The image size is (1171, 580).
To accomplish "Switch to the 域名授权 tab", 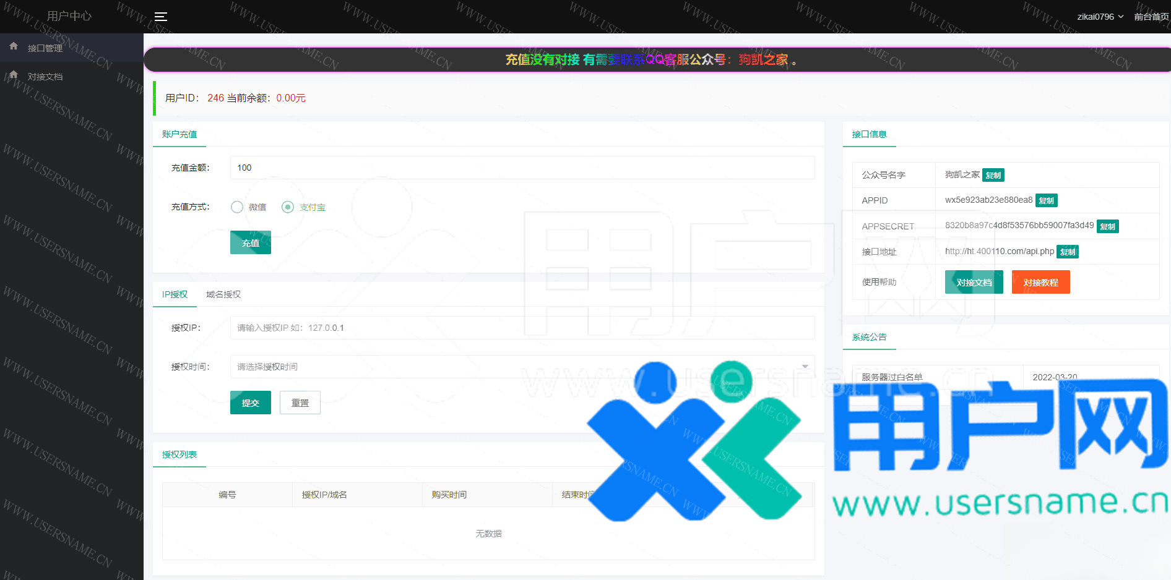I will pos(223,295).
